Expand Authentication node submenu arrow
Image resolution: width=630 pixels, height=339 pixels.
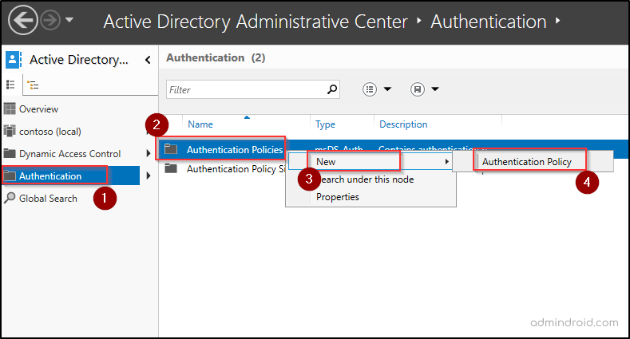pyautogui.click(x=149, y=175)
